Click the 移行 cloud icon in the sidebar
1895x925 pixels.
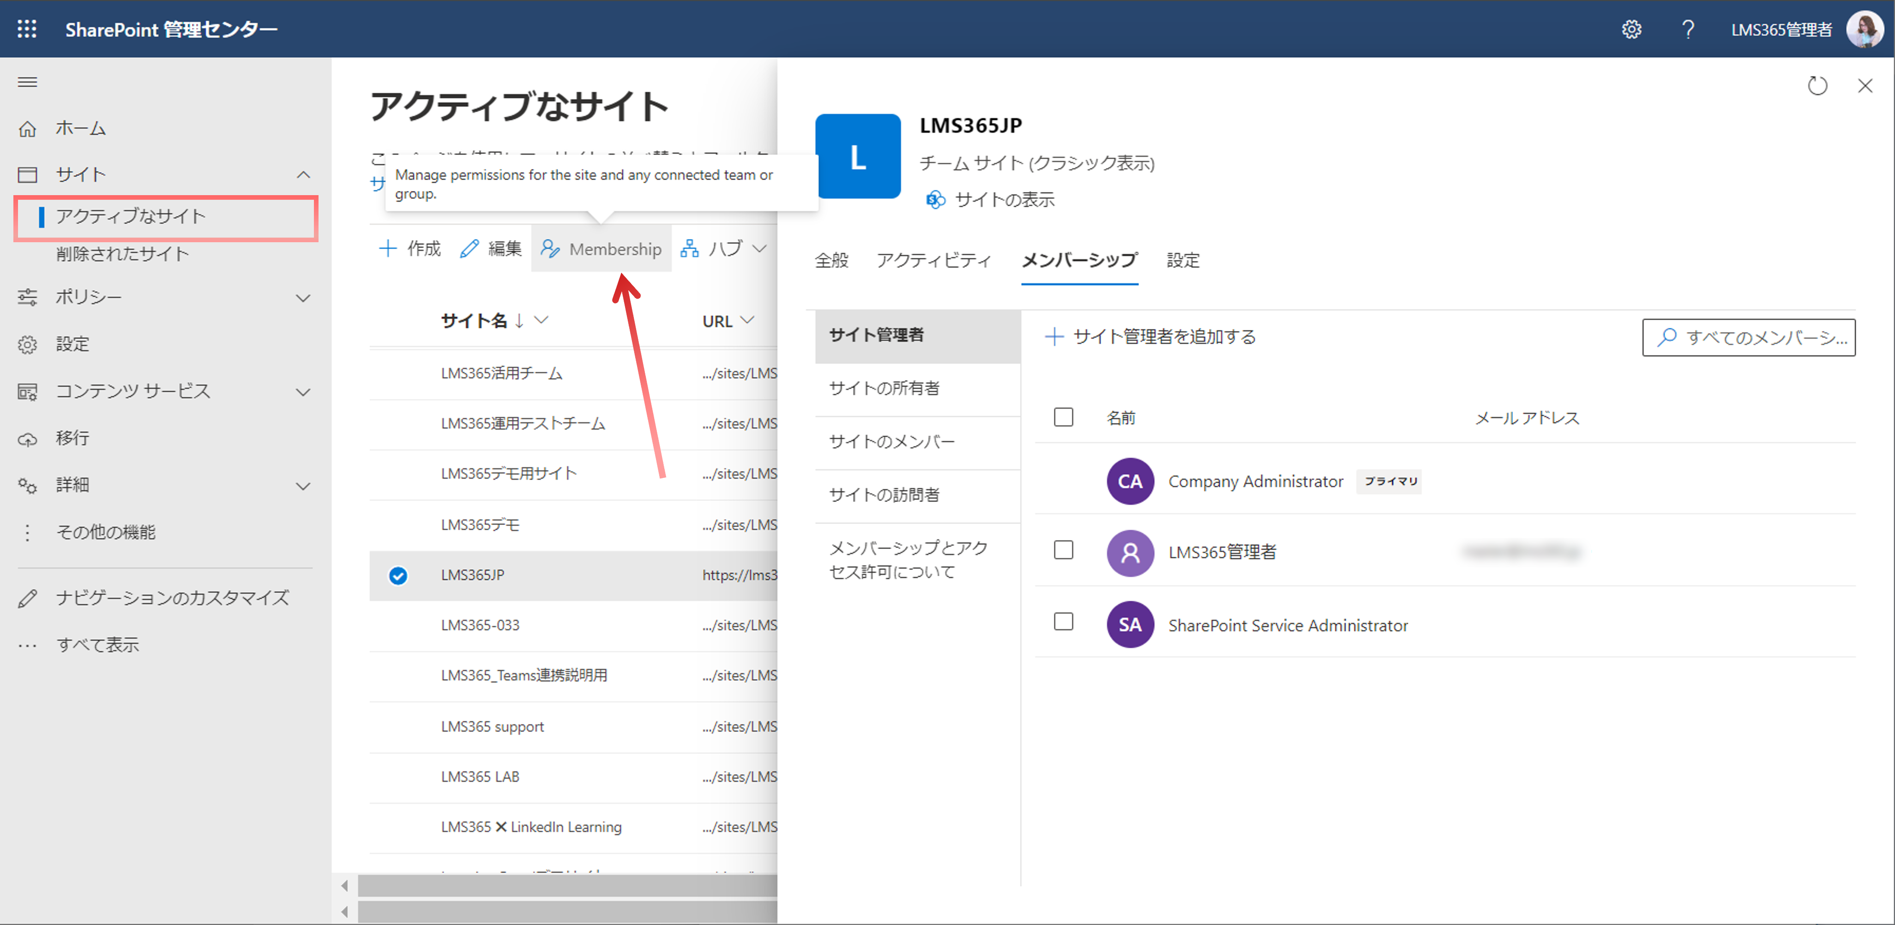click(27, 439)
